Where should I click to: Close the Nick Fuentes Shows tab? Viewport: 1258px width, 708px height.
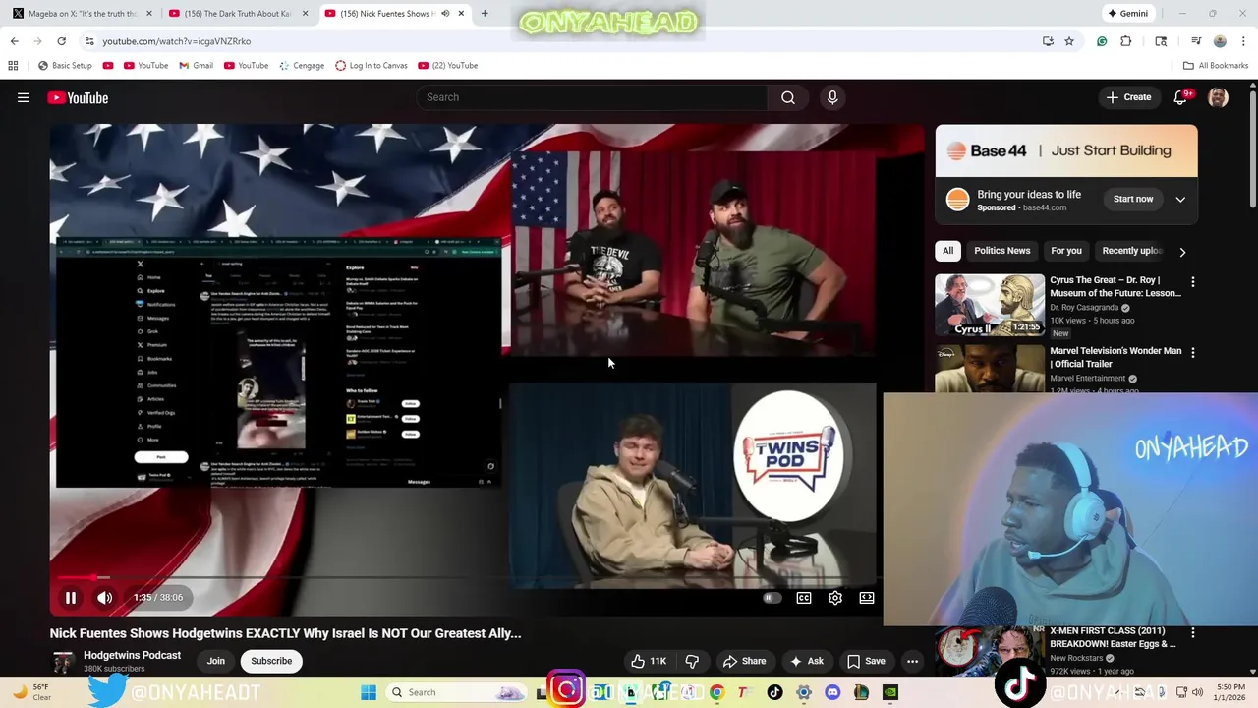coord(461,14)
